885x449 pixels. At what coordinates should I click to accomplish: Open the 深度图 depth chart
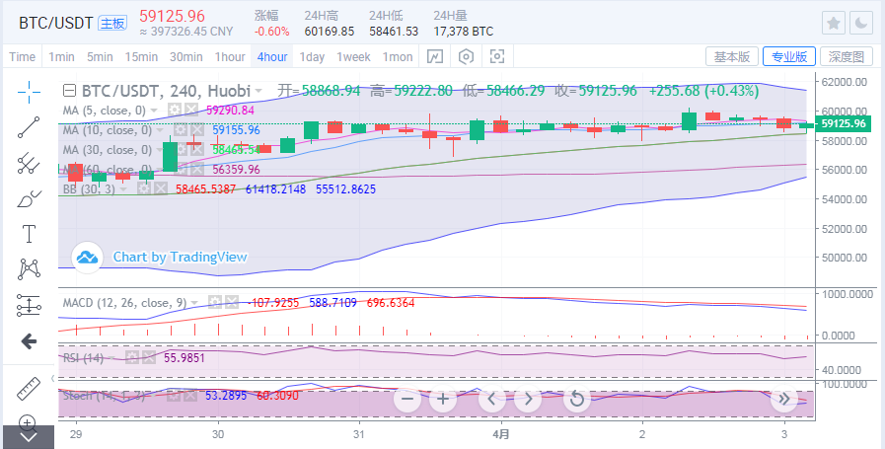(x=847, y=56)
